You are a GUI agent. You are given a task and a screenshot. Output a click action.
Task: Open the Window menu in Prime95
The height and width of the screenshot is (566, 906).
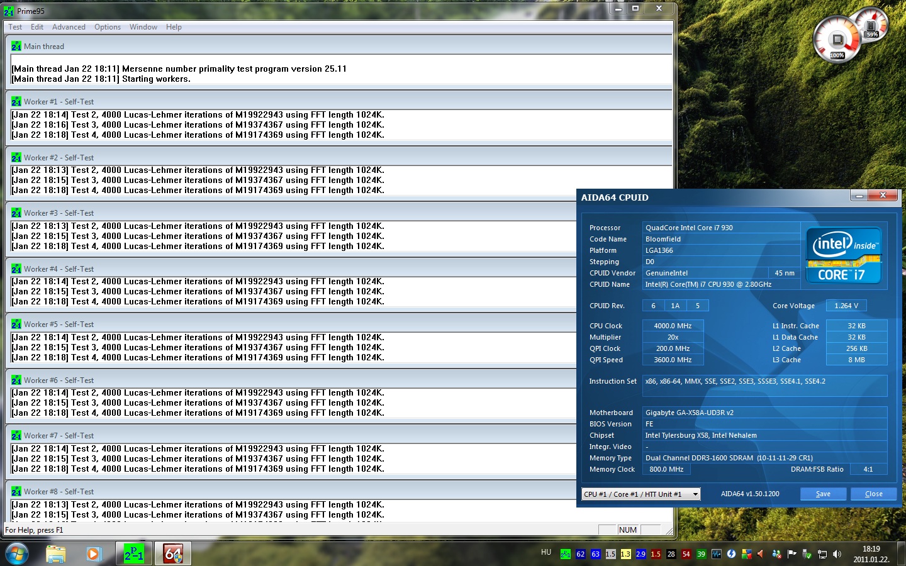(143, 27)
